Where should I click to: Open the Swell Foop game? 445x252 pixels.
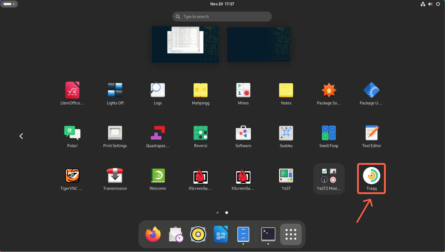pyautogui.click(x=329, y=133)
